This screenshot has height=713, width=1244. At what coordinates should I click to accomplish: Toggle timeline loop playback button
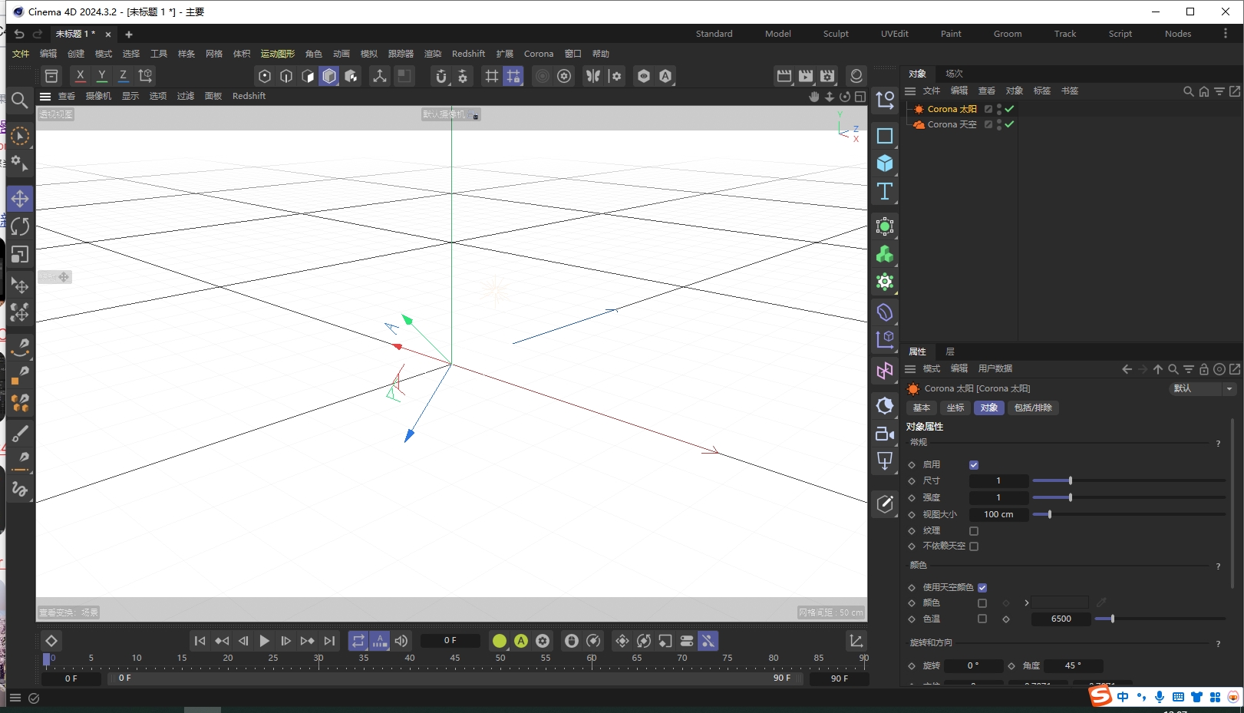[x=358, y=641]
